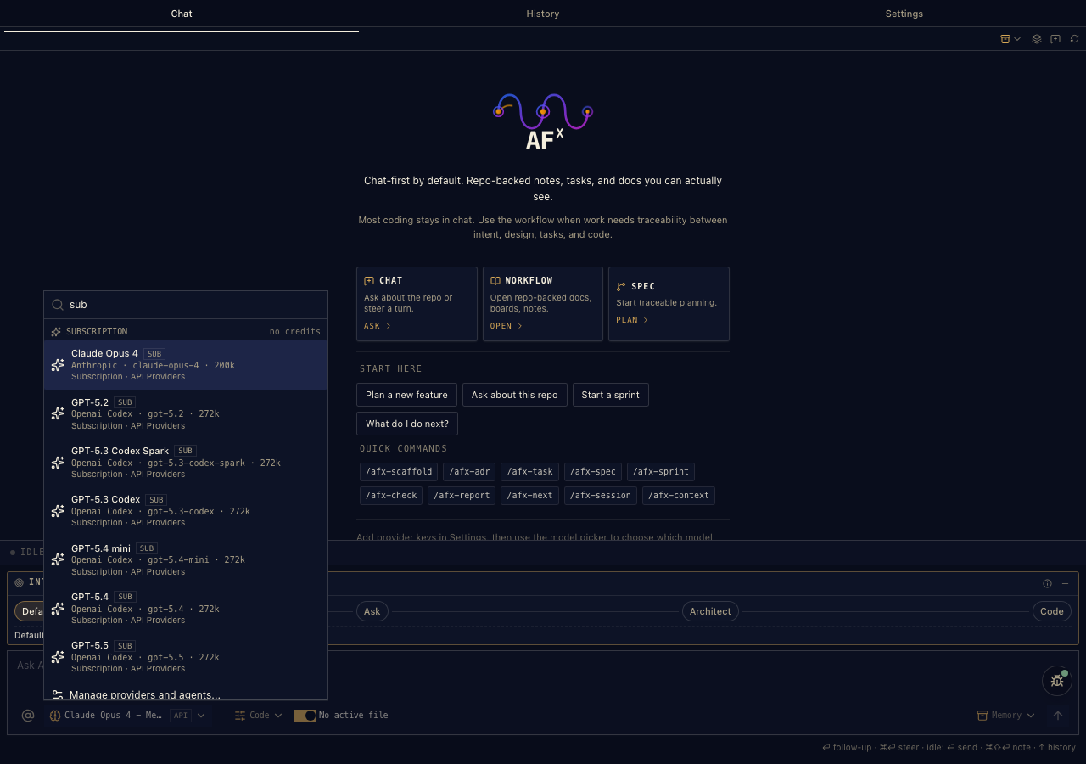Click the sparkle icon for GPT-5.3 Codex Spark
1086x764 pixels.
click(58, 463)
